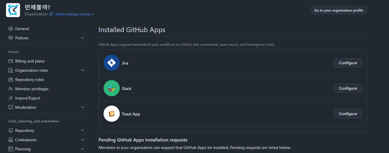This screenshot has height=153, width=389.
Task: Expand the Policies section chevron
Action: coord(82,38)
